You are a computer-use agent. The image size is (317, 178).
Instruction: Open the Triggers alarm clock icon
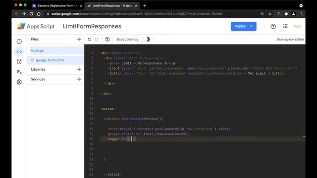click(19, 62)
